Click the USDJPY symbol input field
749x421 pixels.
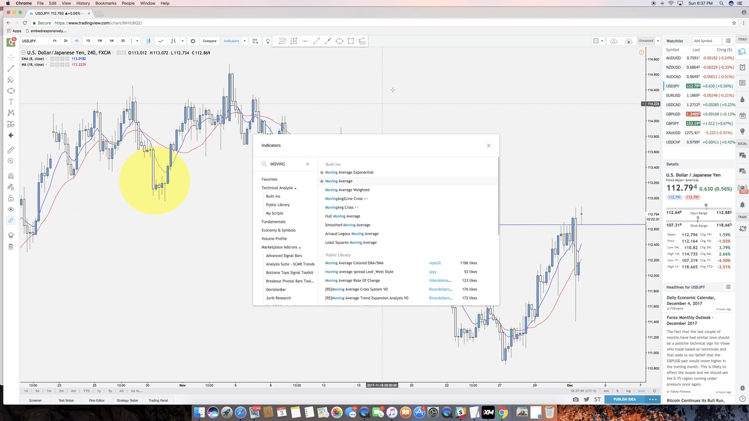tap(34, 41)
